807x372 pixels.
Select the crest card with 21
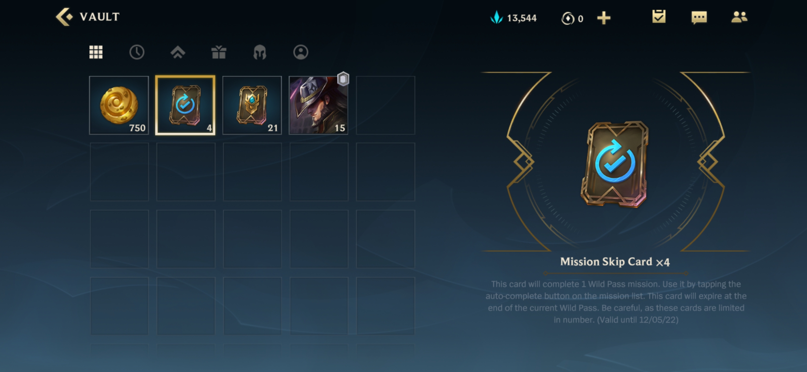252,105
